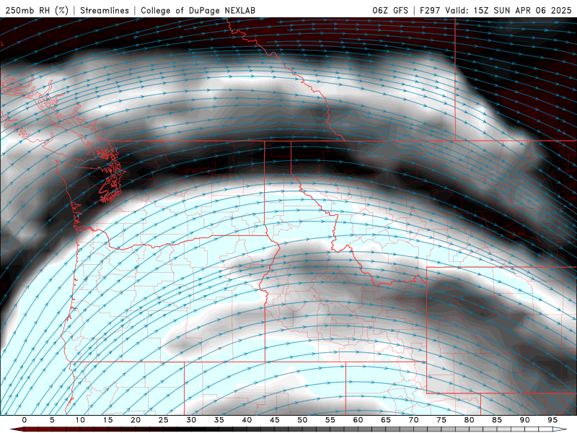The width and height of the screenshot is (577, 433).
Task: Choose the "75" color bar number
Action: click(441, 420)
